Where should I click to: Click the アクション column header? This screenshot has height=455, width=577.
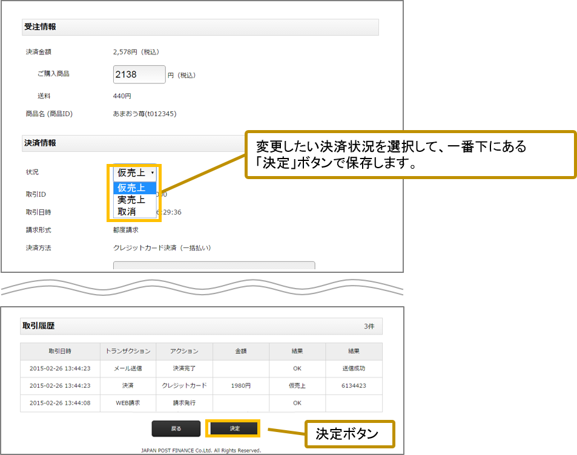click(x=185, y=352)
